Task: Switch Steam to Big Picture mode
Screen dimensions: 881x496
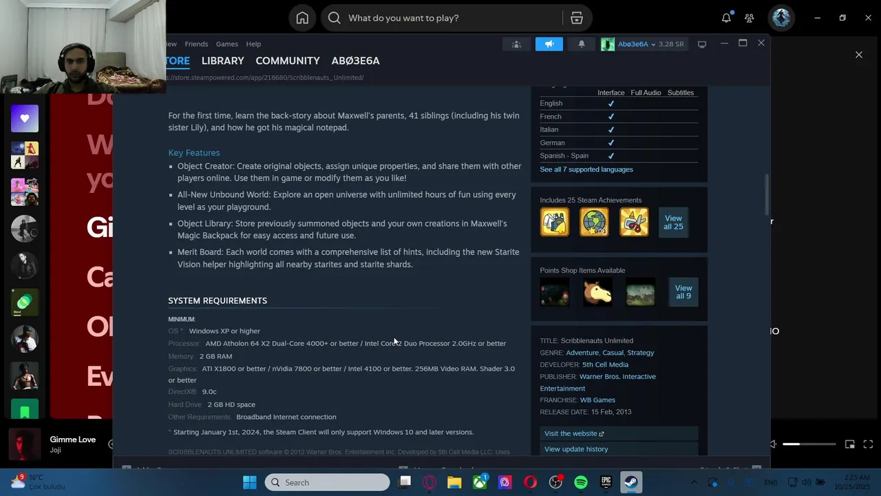Action: click(702, 44)
